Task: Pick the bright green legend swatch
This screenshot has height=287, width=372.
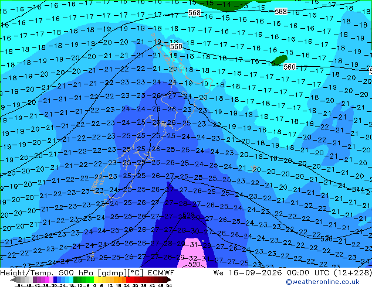Action: 92,279
